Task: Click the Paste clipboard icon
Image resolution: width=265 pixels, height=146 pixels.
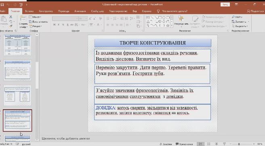Action: (3, 19)
